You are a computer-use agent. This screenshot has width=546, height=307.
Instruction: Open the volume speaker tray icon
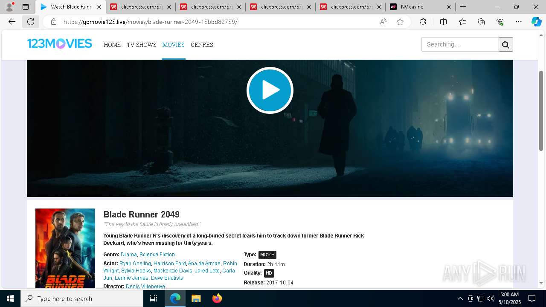[x=491, y=298]
